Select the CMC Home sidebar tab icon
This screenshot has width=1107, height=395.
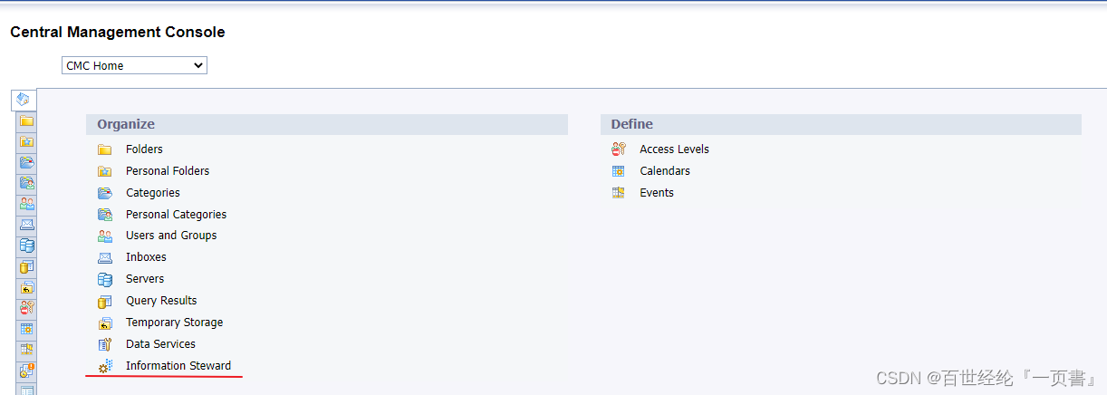[24, 100]
